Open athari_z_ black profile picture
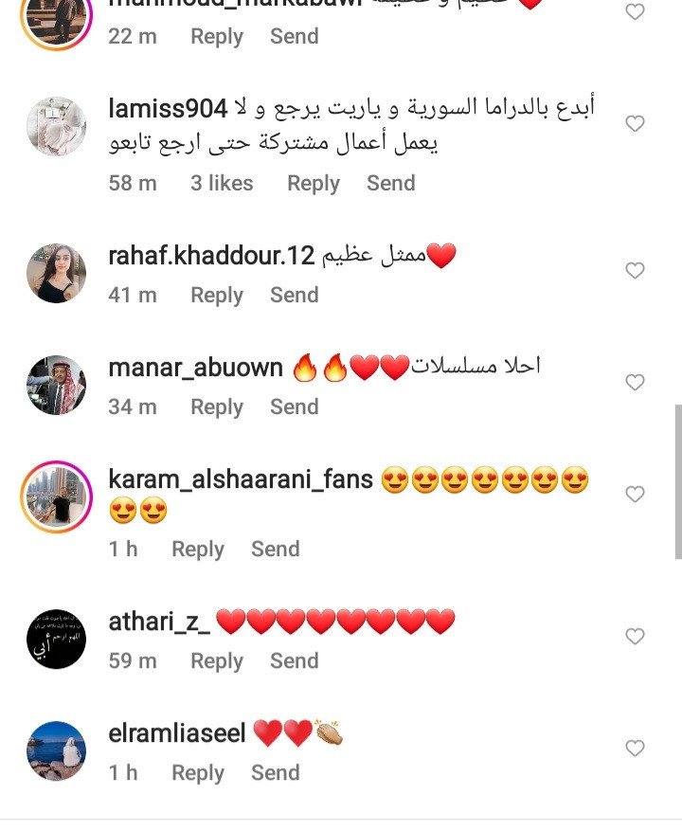The image size is (682, 830). pos(56,639)
